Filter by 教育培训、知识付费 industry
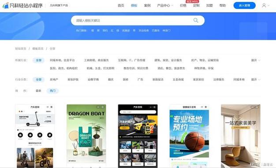Image resolution: width=276 pixels, height=168 pixels. (x=136, y=68)
